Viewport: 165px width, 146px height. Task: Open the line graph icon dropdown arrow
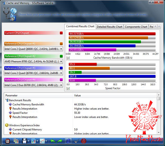pyautogui.click(x=46, y=141)
